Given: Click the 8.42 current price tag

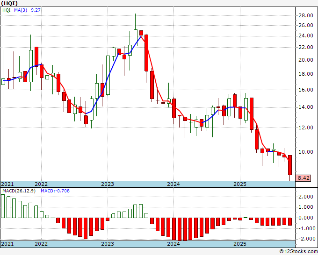Looking at the screenshot, I should tap(304, 178).
